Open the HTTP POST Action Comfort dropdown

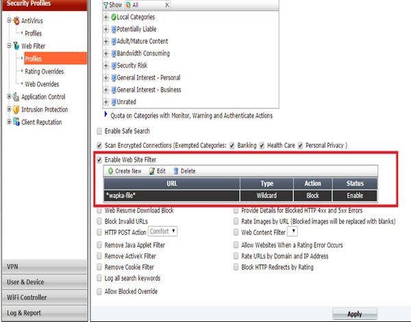(163, 232)
